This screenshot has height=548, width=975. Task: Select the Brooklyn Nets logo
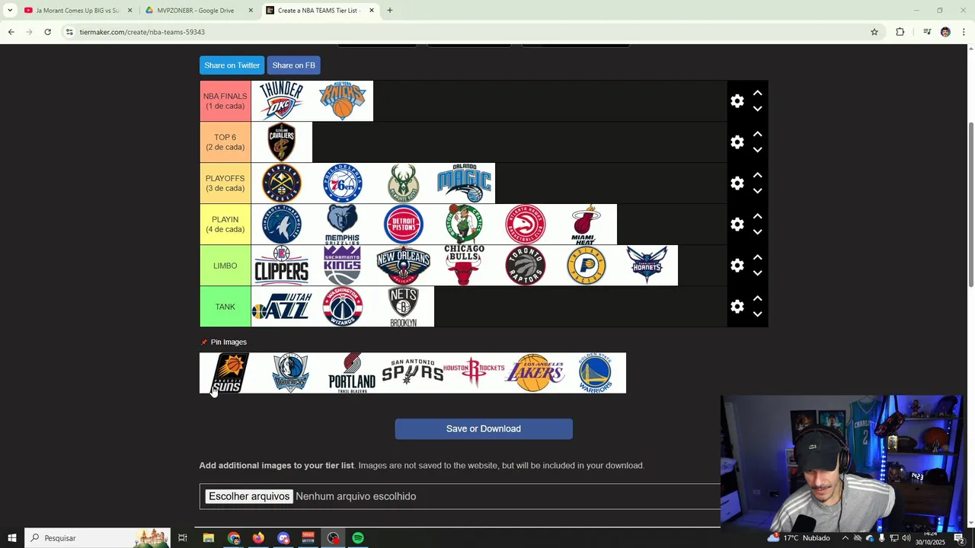[x=404, y=307]
